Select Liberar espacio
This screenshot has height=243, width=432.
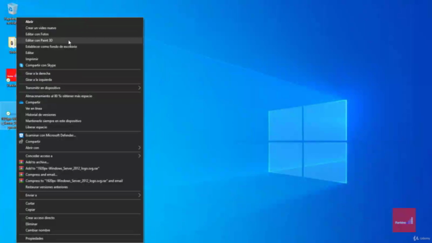point(80,128)
